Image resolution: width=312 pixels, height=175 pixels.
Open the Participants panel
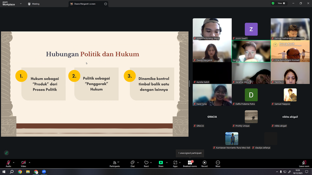(115, 163)
